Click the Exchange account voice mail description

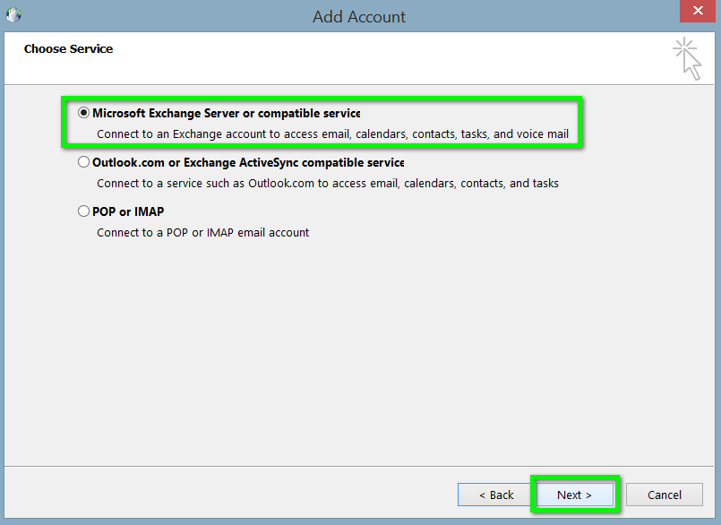click(332, 134)
